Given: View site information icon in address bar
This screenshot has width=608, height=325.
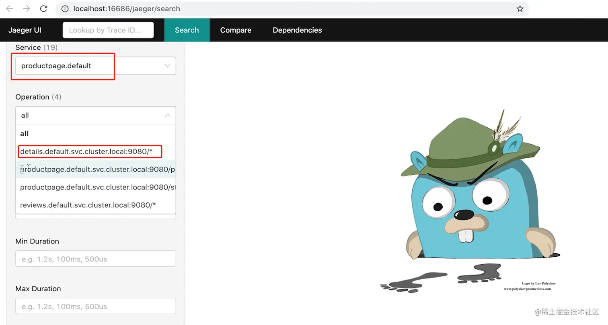Looking at the screenshot, I should [x=65, y=8].
